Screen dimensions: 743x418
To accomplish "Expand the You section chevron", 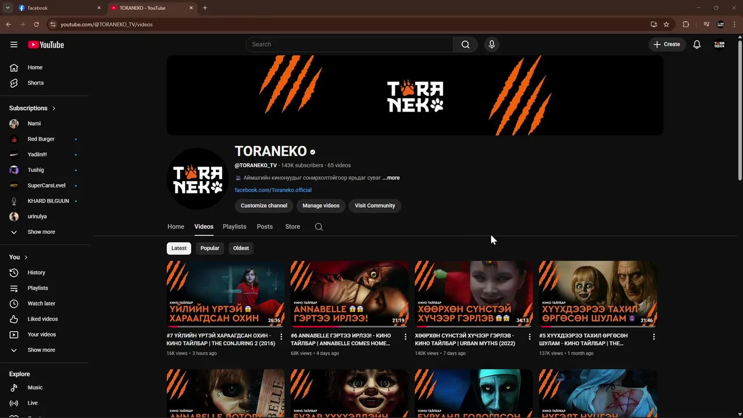I will pos(26,257).
